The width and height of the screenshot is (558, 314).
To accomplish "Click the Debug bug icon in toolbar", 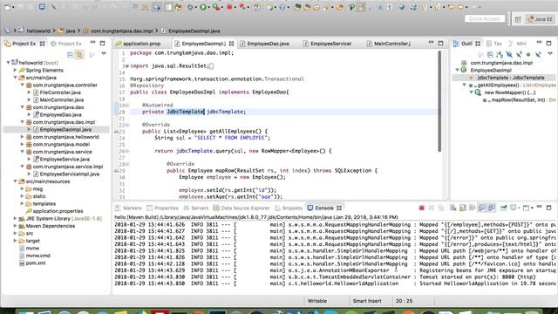I will 190,7.
